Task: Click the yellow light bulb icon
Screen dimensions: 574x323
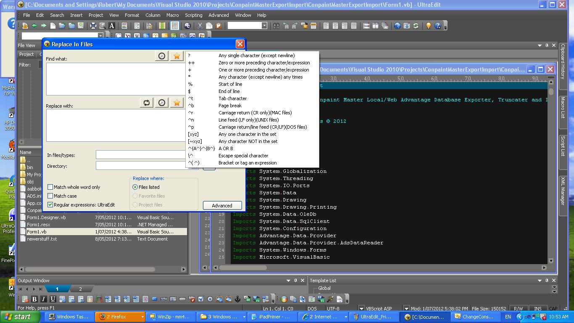Action: [428, 26]
